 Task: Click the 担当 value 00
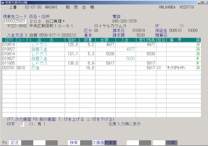(x=159, y=68)
